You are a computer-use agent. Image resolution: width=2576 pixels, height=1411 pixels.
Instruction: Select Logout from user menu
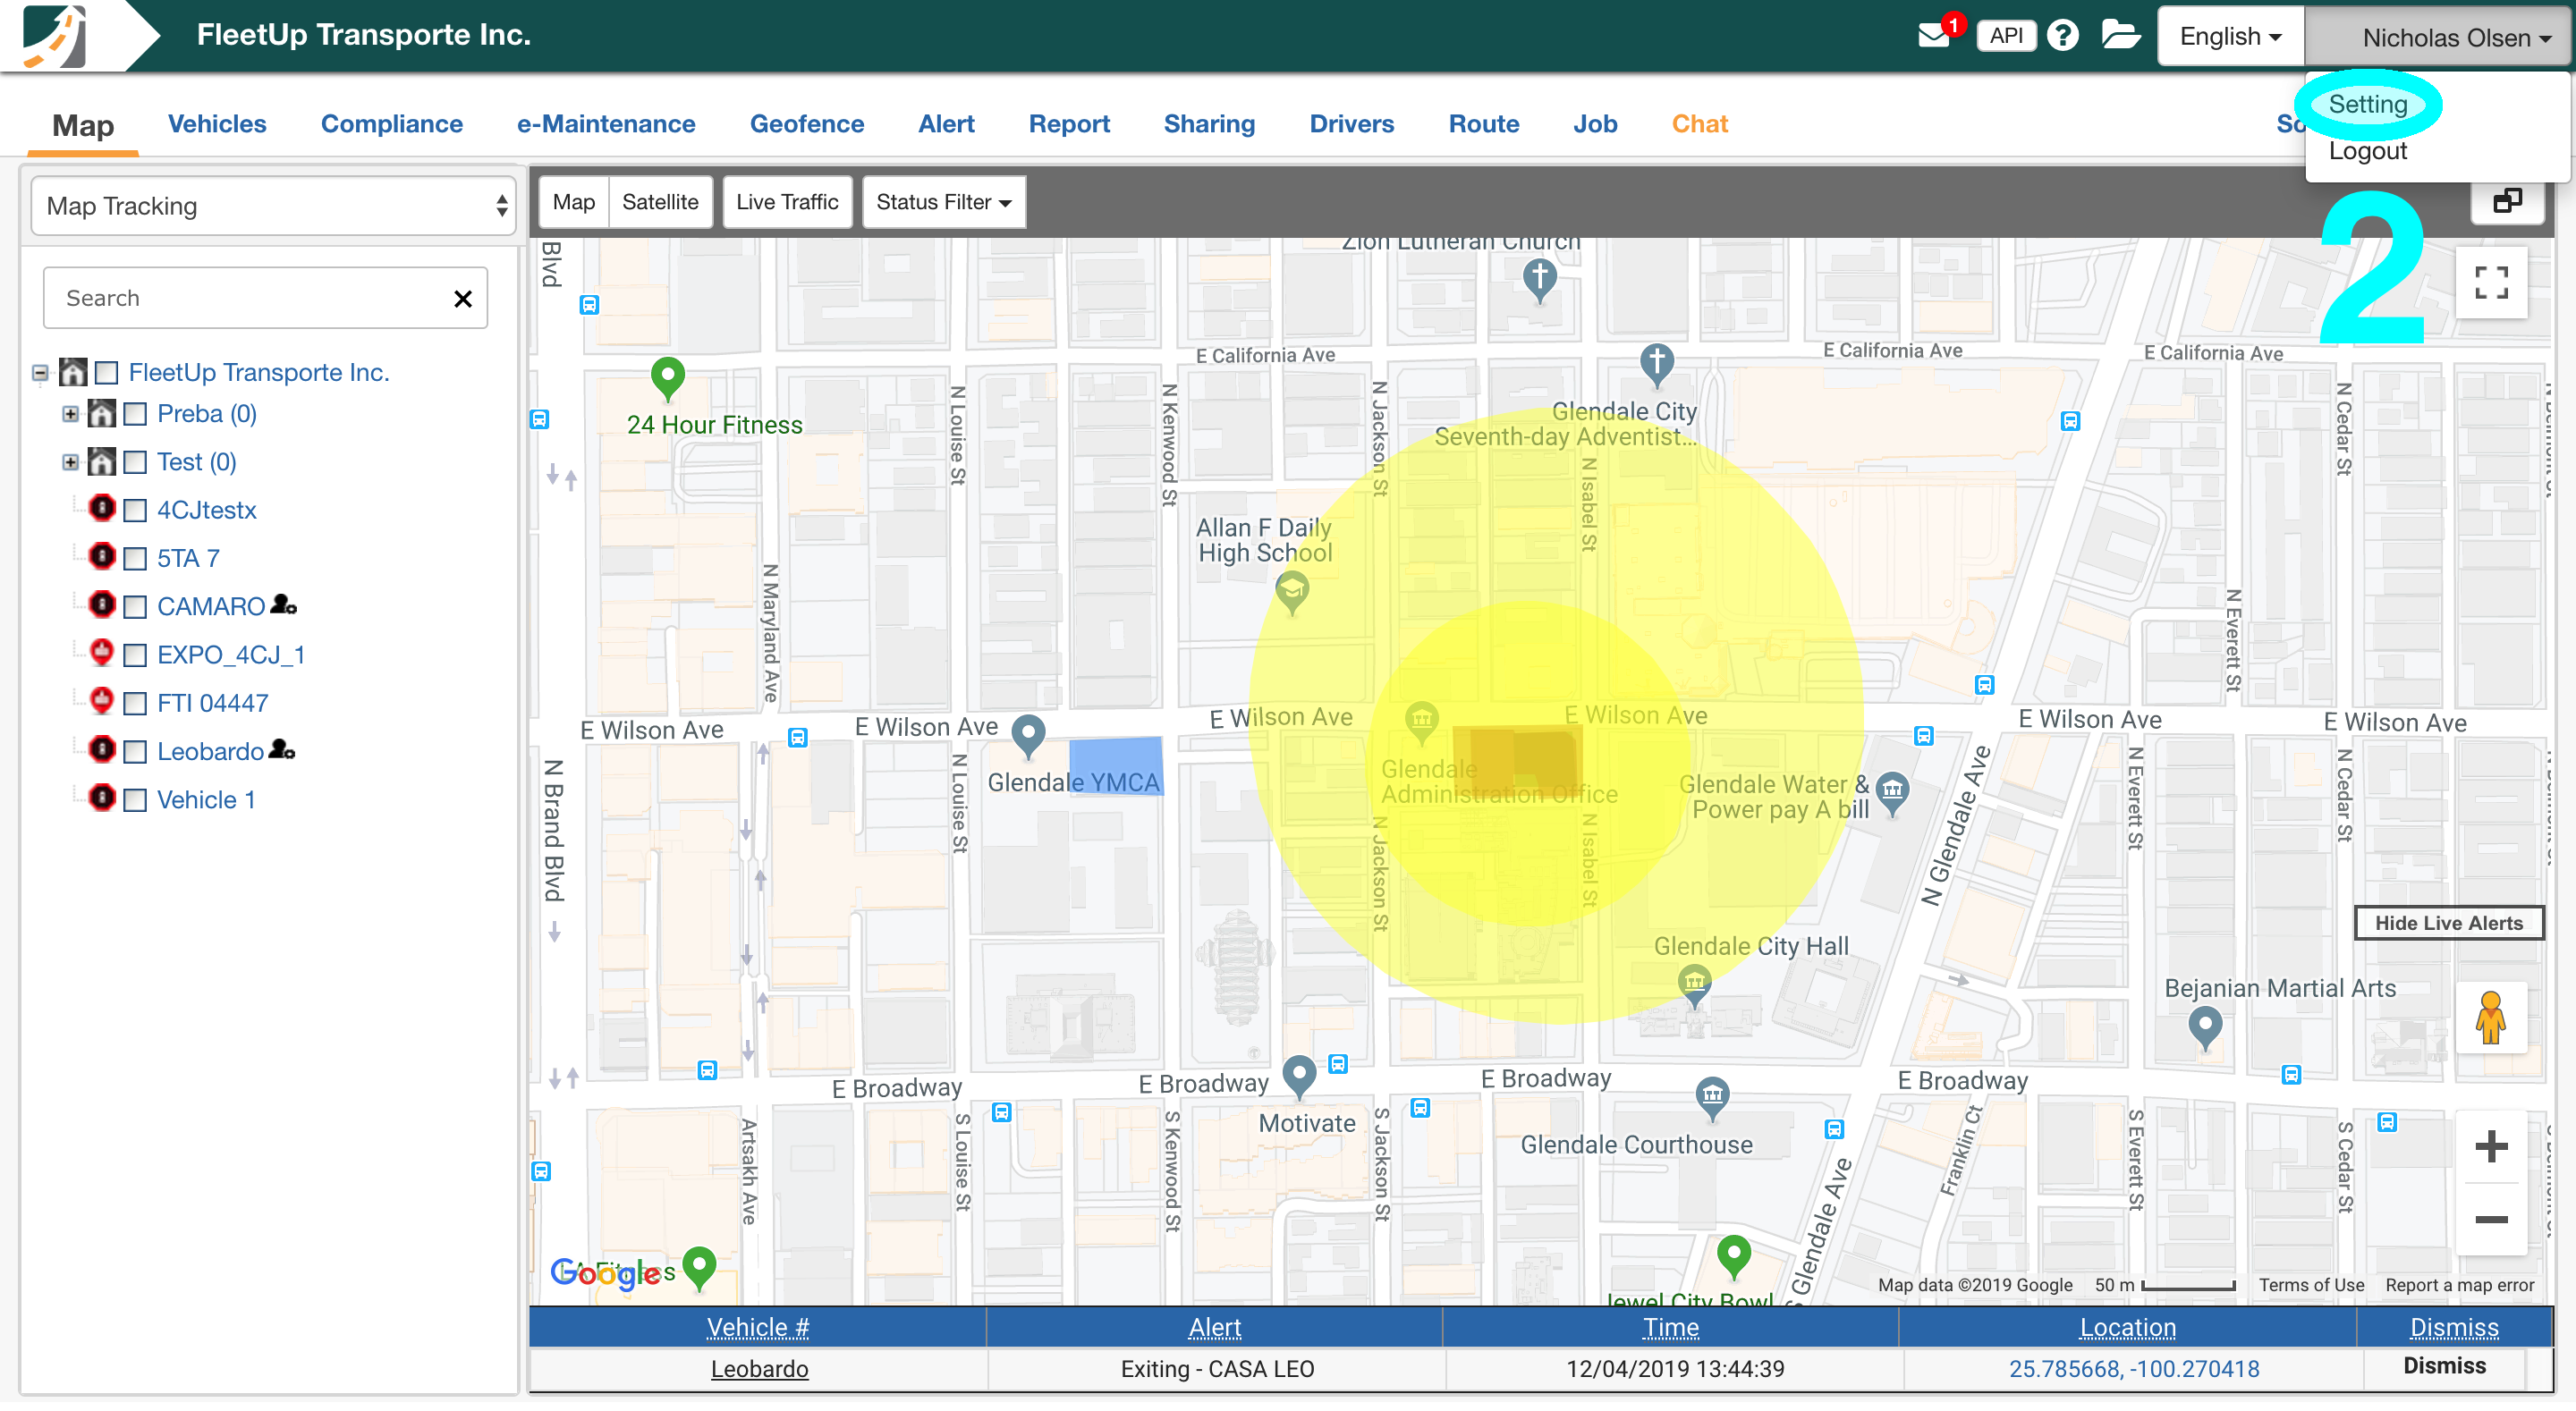click(x=2367, y=151)
